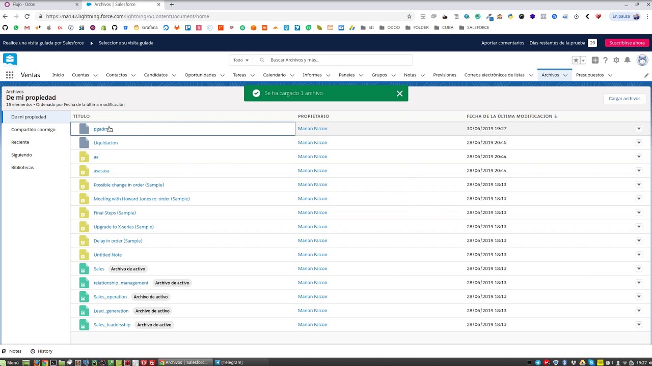Click 'Seleccione su visita guiada'
The image size is (652, 366).
click(126, 43)
